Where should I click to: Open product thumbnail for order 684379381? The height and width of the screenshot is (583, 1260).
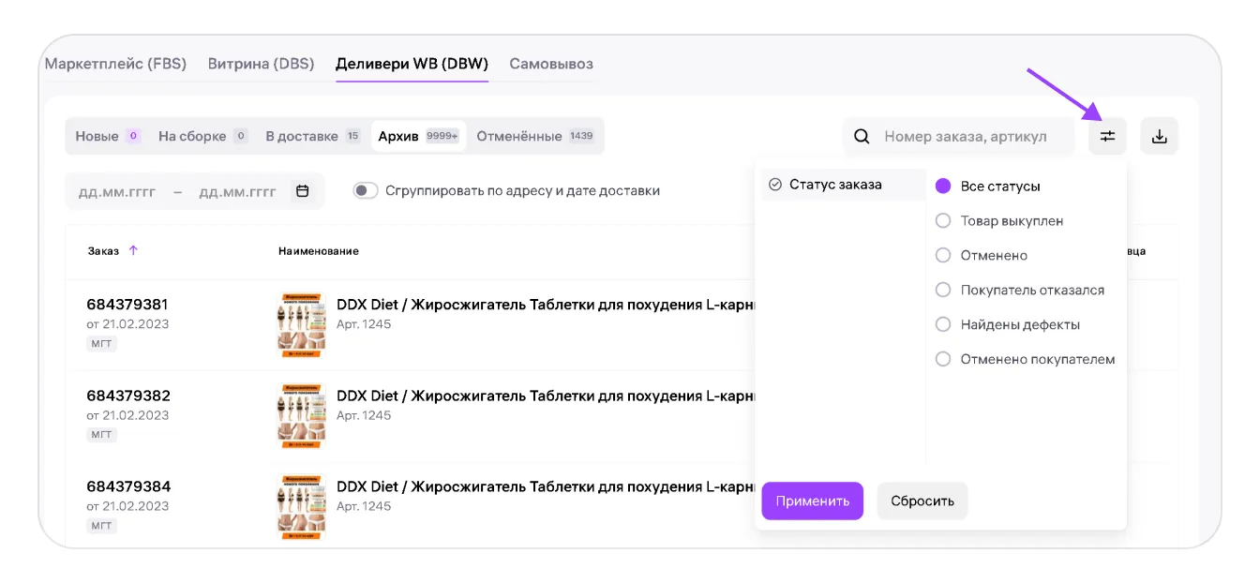[302, 325]
